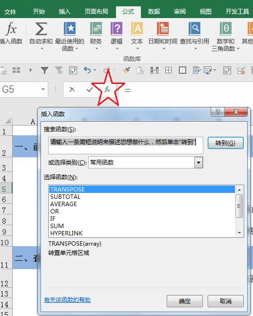Click the 转到(G) button
Screen dimensions: 253x316
(225, 143)
